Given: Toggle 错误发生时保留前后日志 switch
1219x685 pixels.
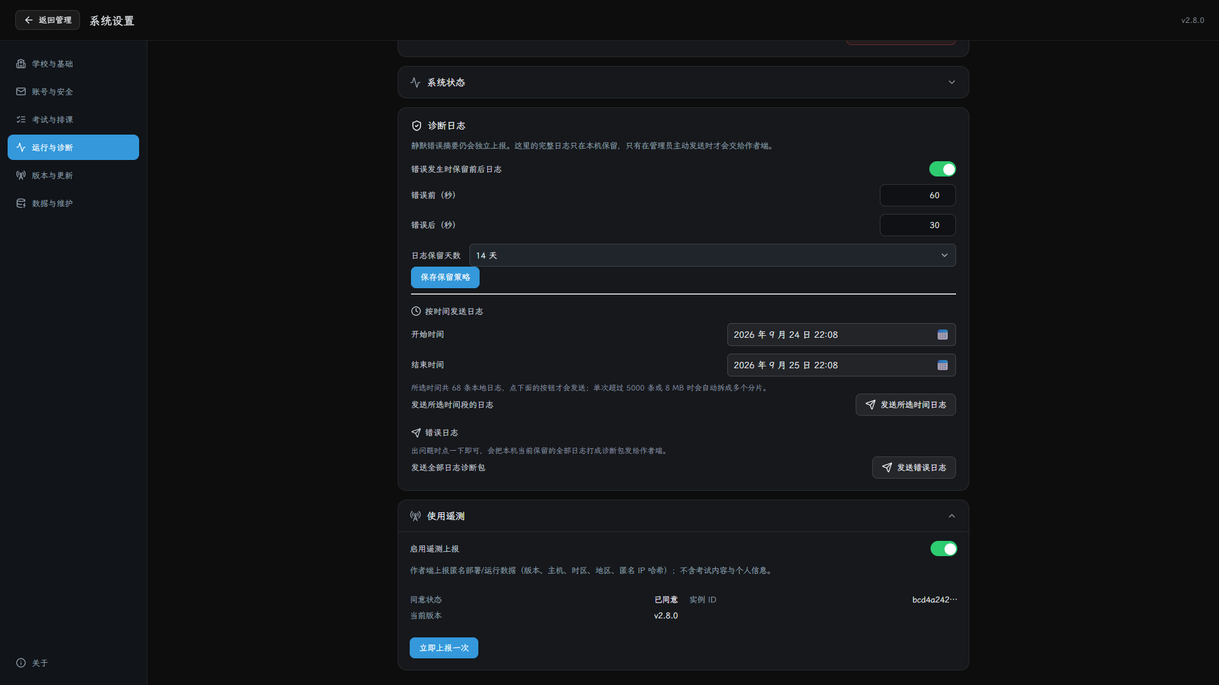Looking at the screenshot, I should pyautogui.click(x=943, y=169).
